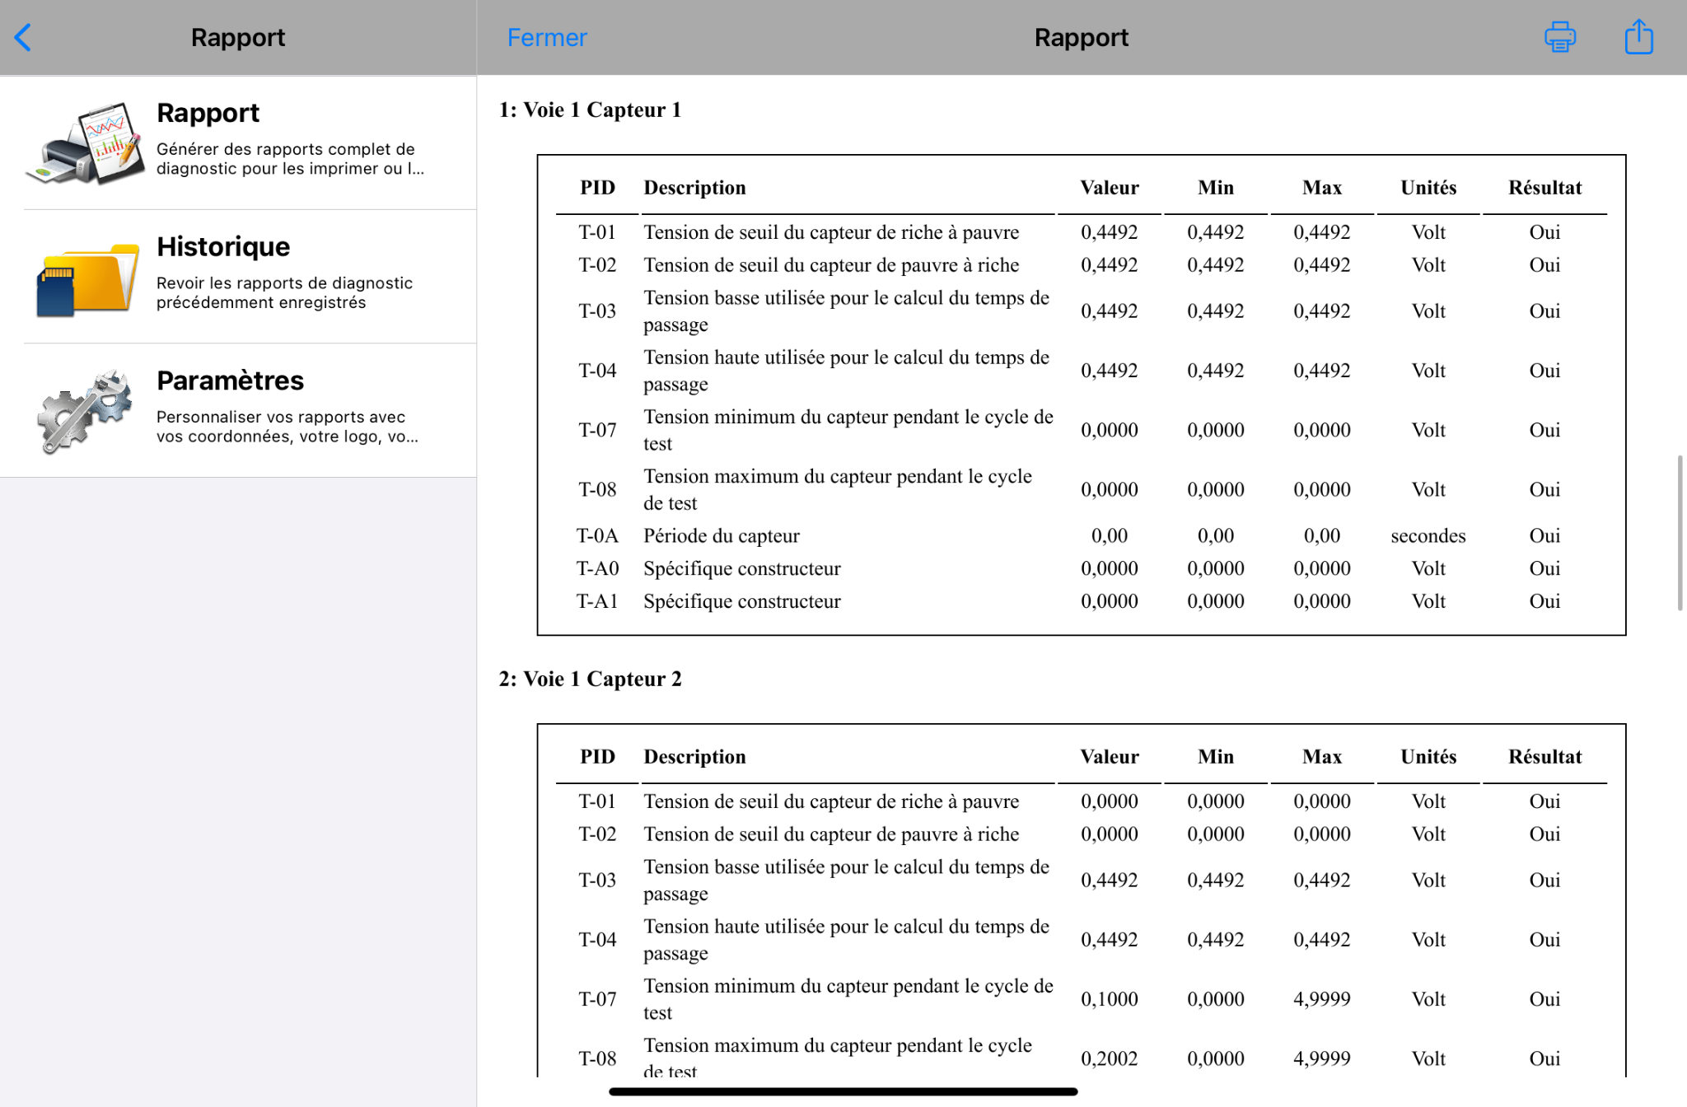Close the report with Fermer

[x=547, y=37]
